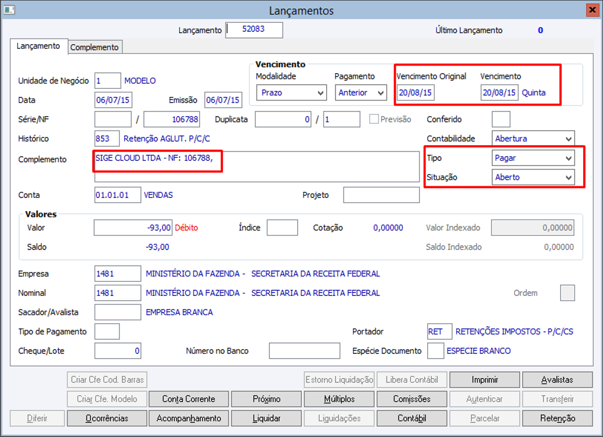Click the NF number field 106788
Image resolution: width=603 pixels, height=437 pixels.
(172, 119)
